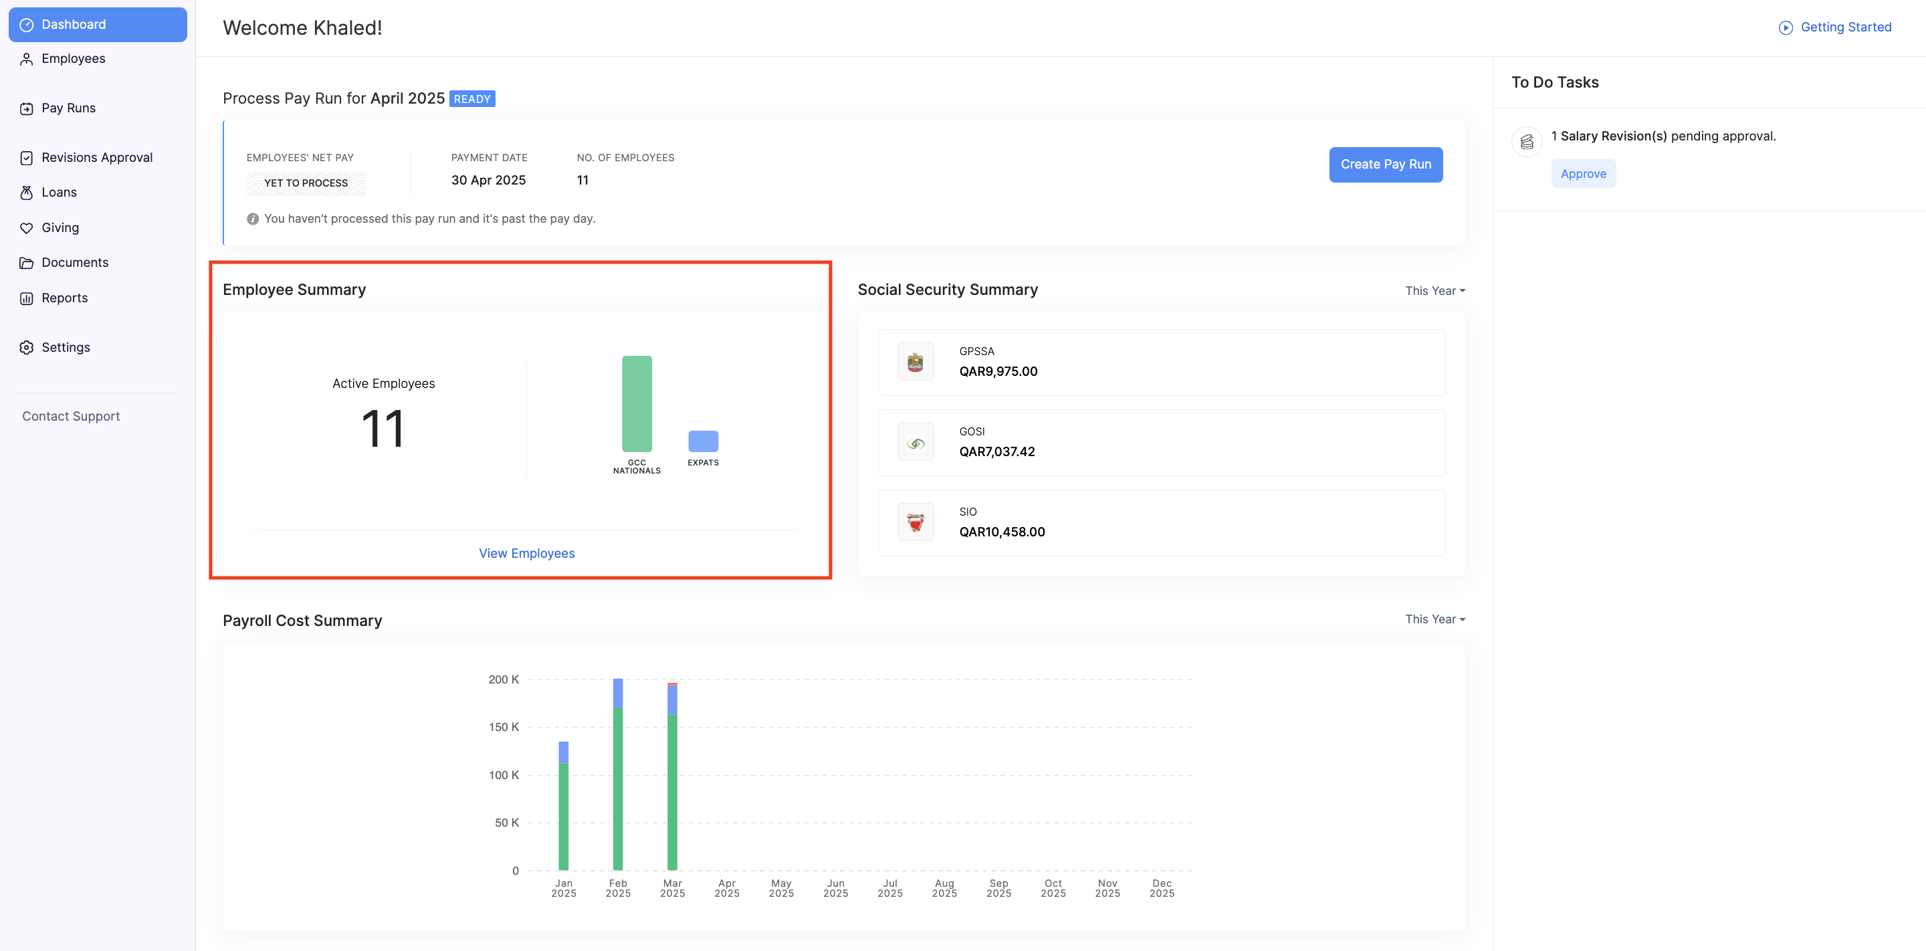
Task: Open the View Employees link
Action: [526, 553]
